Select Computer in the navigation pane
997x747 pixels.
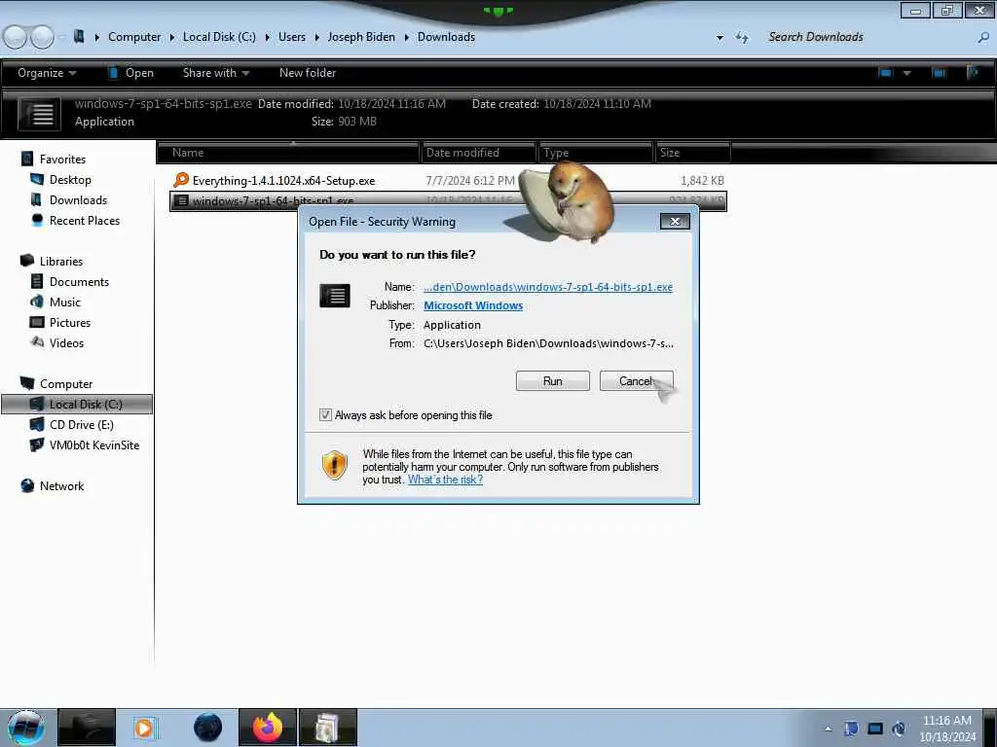coord(66,383)
